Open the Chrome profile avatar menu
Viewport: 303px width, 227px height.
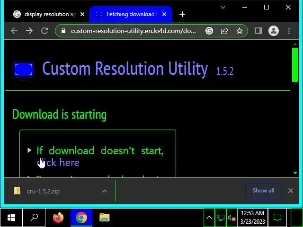274,31
